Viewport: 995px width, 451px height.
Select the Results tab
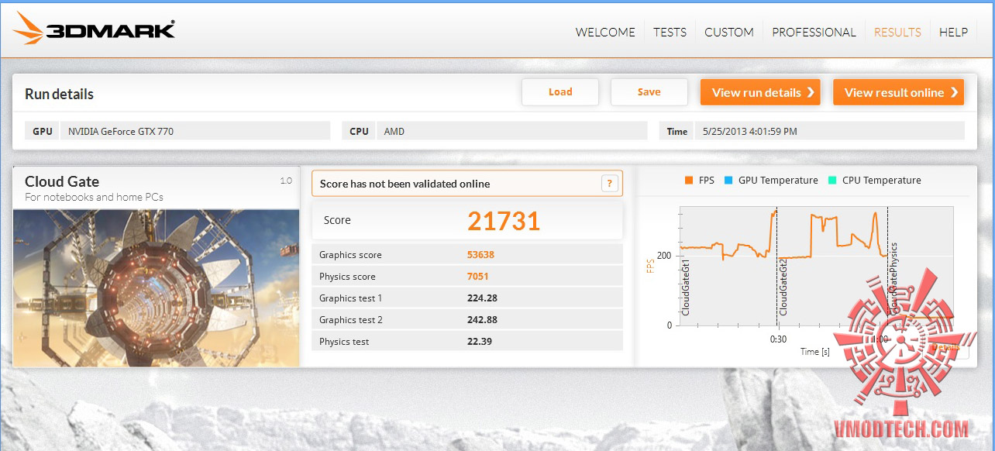[x=897, y=33]
